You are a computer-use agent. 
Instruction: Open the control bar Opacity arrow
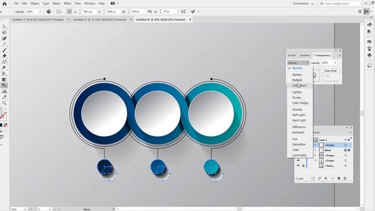40,12
